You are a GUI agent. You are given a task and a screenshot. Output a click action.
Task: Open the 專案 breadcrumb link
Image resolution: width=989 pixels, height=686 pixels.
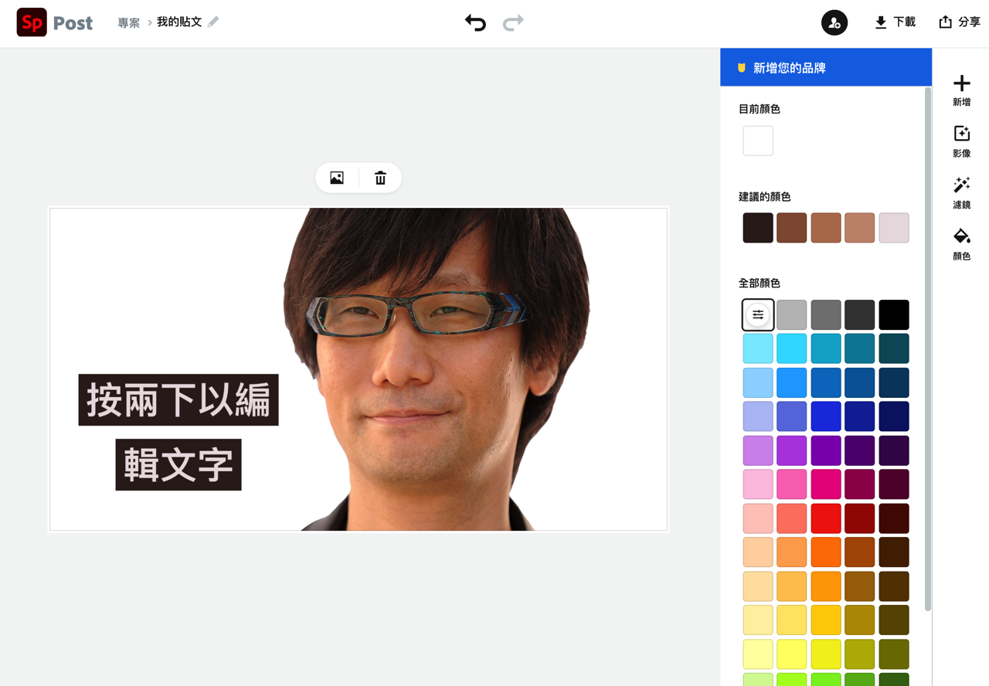click(x=128, y=23)
